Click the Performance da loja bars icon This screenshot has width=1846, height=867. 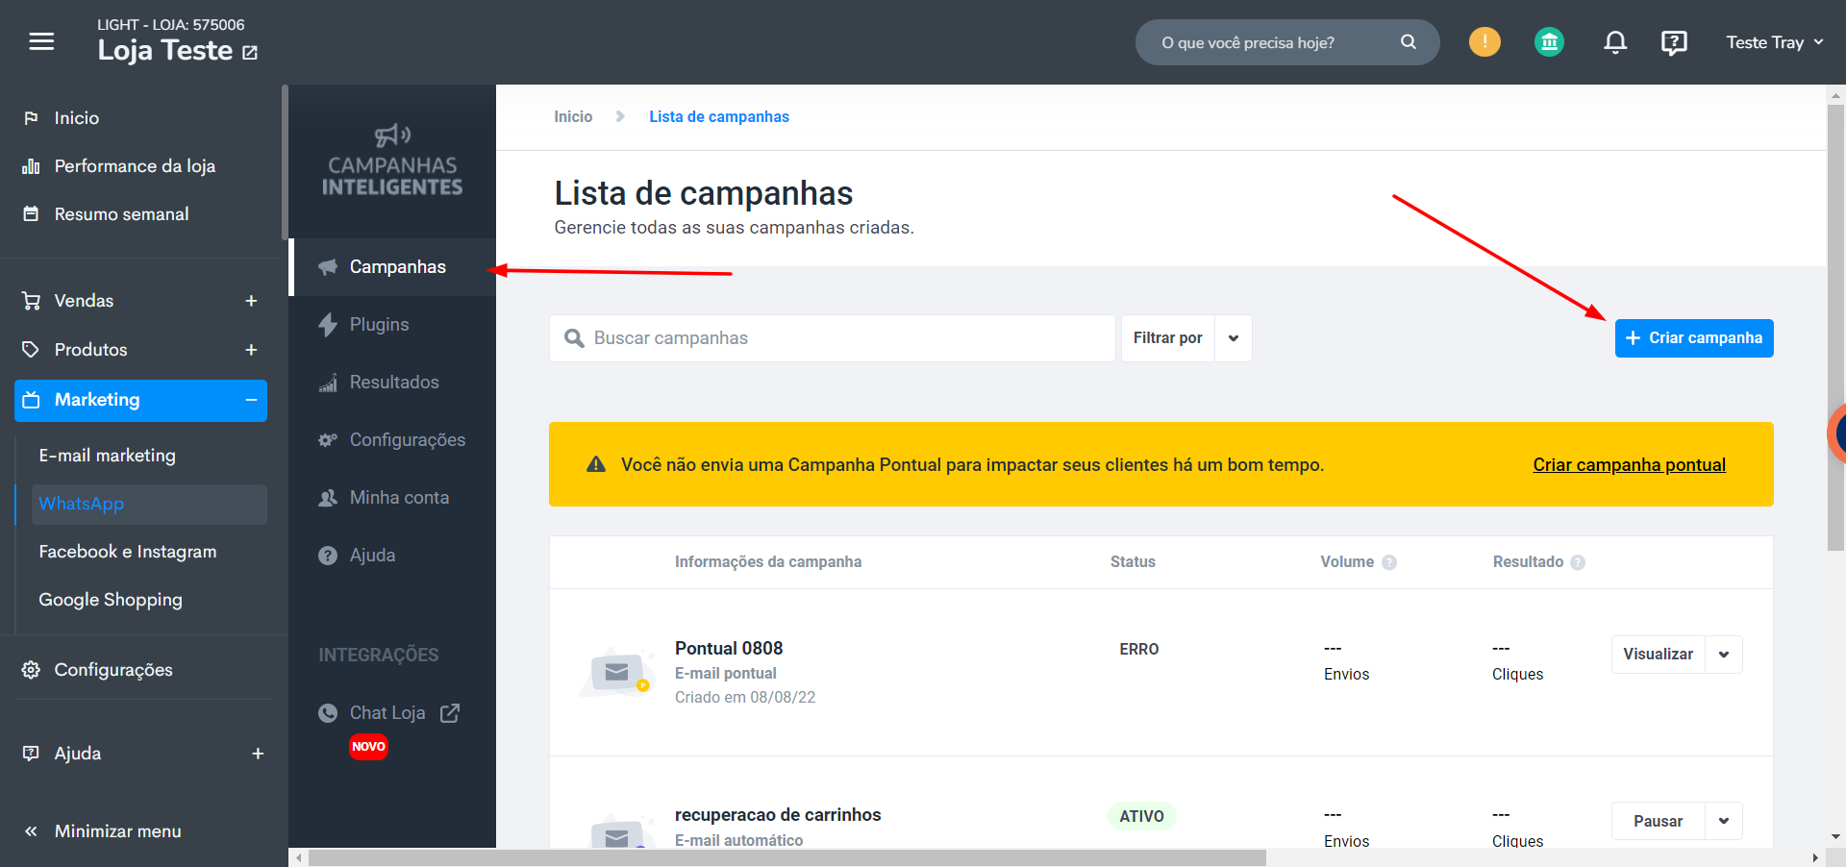point(31,166)
